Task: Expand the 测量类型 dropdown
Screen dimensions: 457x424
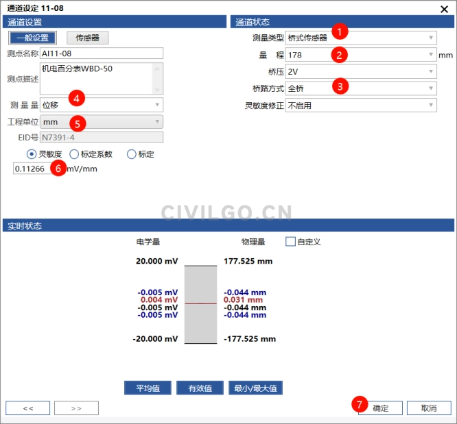Action: pyautogui.click(x=361, y=38)
